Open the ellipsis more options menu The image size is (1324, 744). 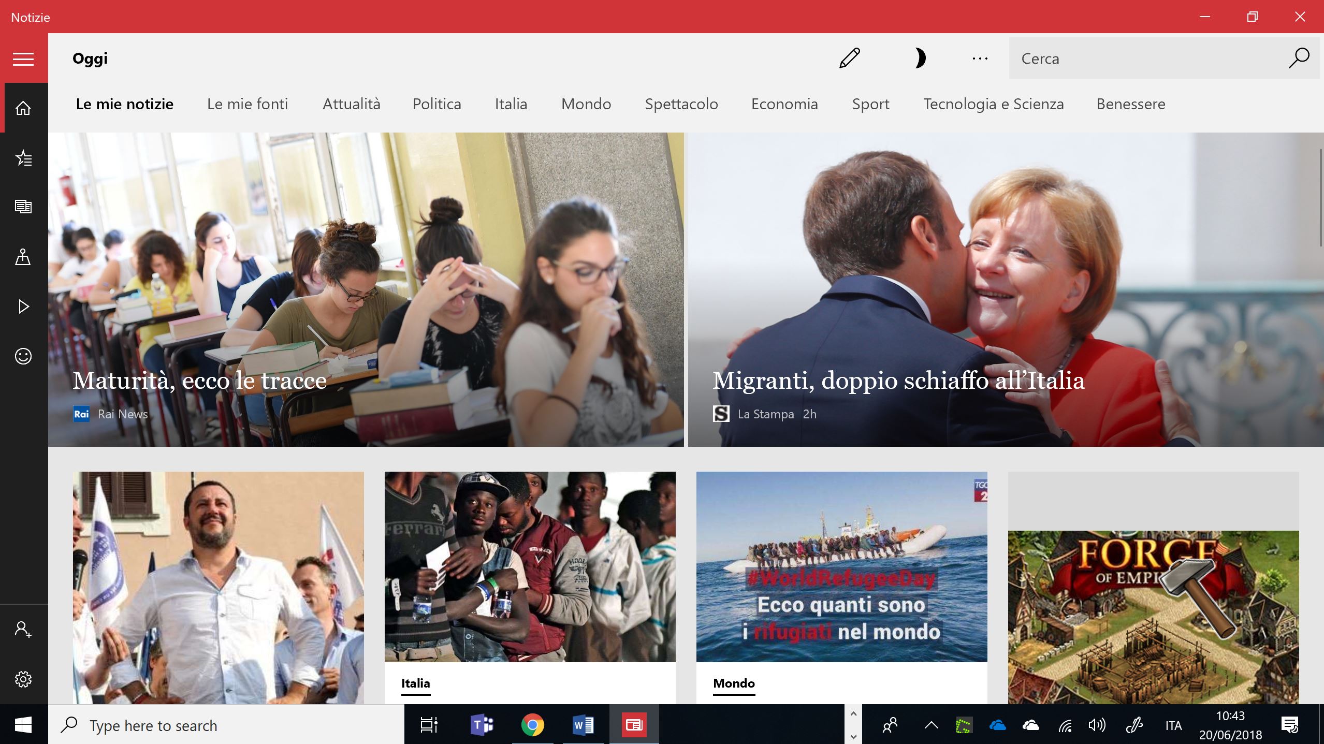(x=979, y=58)
